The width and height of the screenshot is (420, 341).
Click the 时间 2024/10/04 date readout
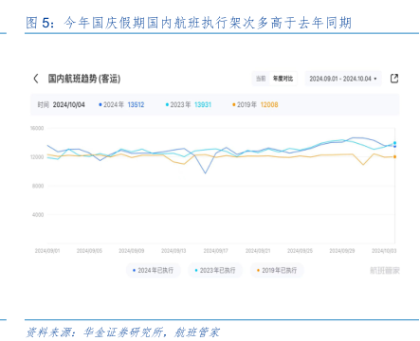tap(61, 105)
